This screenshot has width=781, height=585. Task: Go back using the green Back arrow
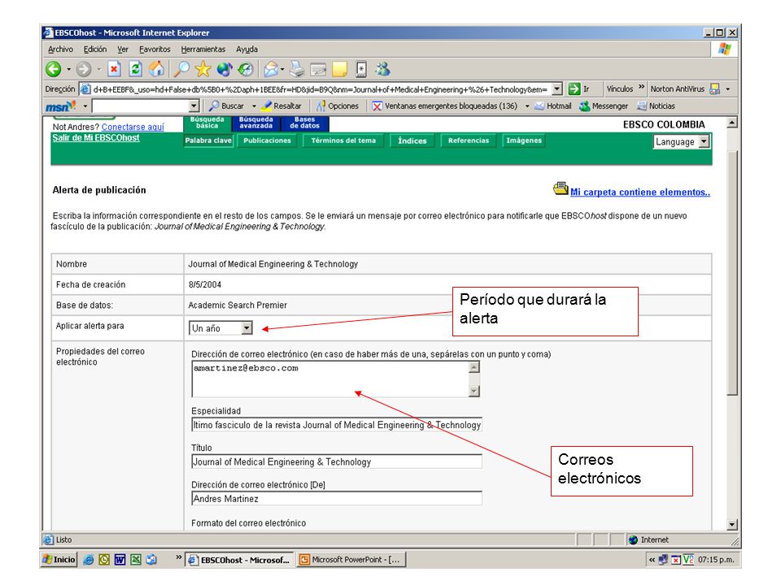pos(54,69)
